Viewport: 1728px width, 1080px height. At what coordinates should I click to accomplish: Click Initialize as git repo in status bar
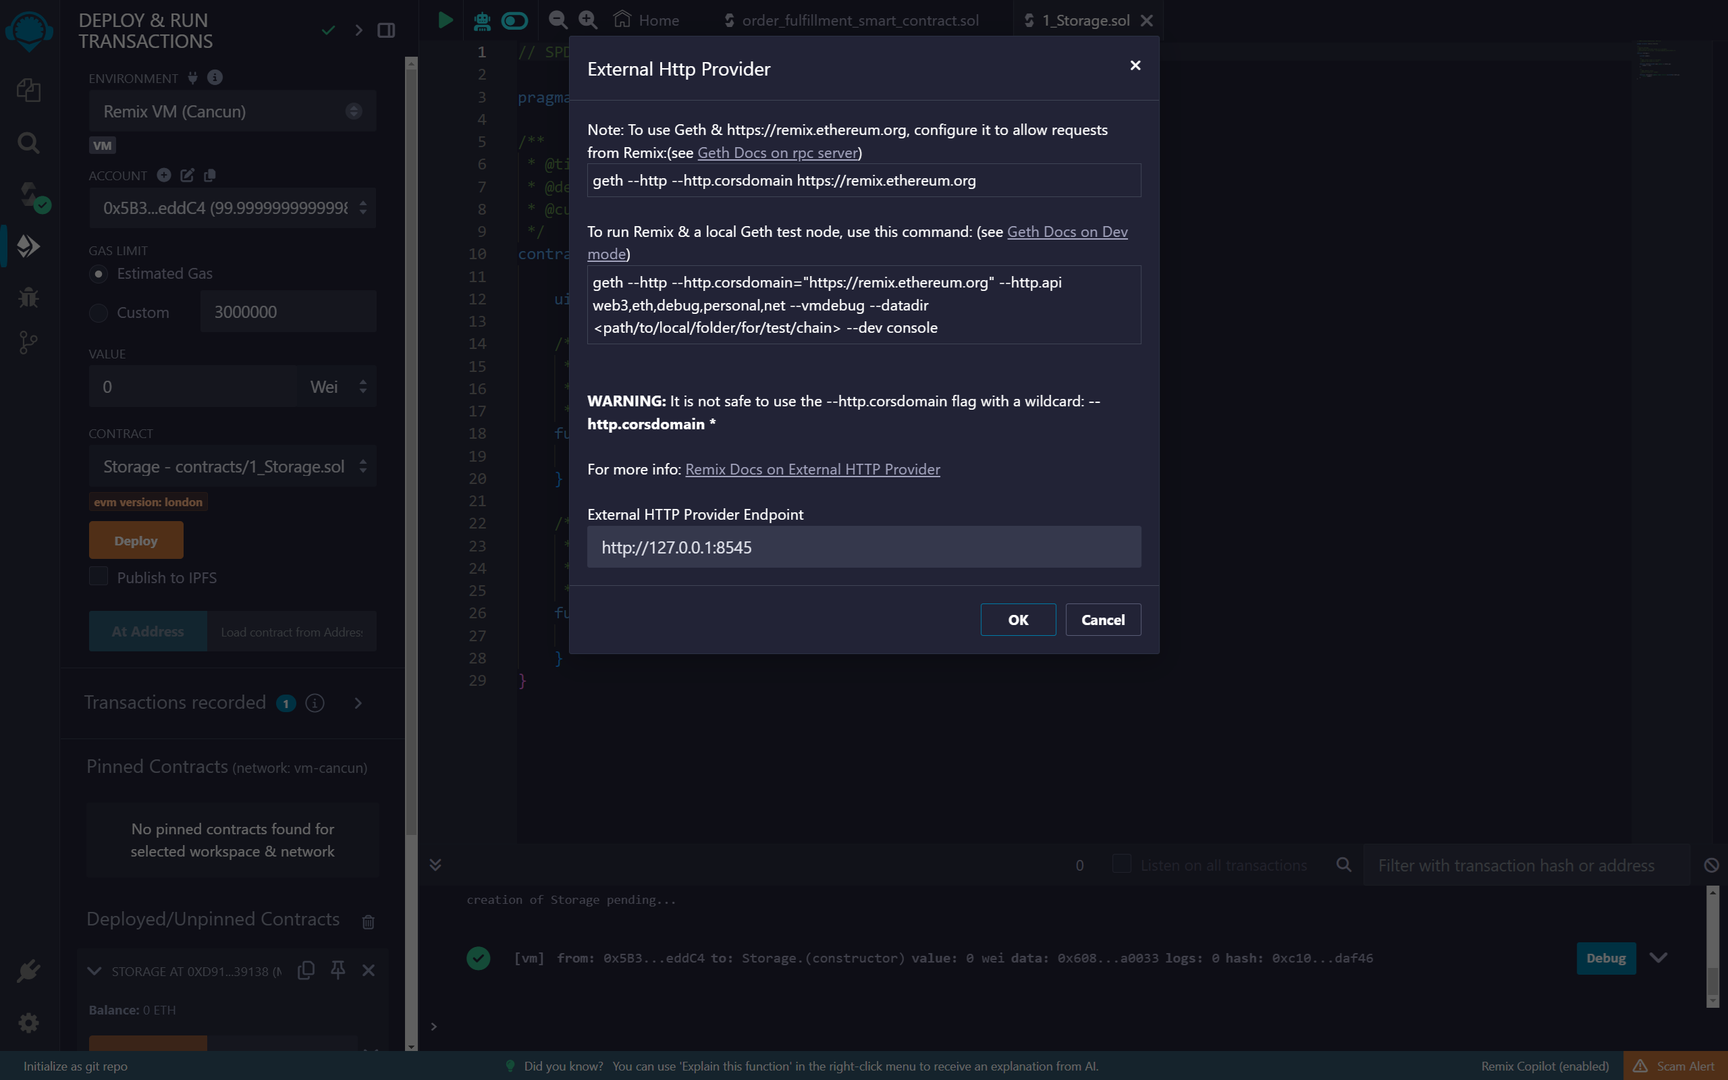(76, 1066)
